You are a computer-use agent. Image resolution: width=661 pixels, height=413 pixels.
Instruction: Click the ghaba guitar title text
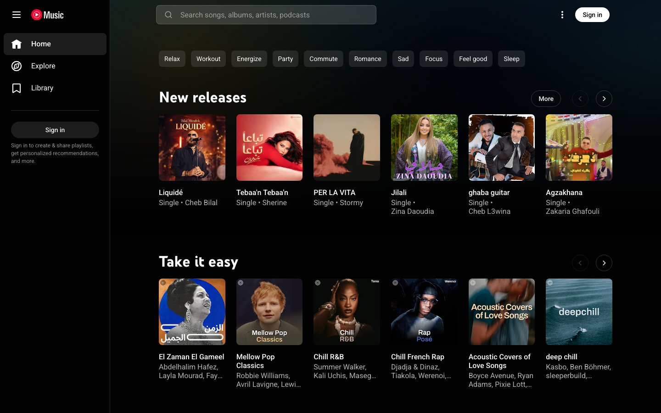coord(489,193)
